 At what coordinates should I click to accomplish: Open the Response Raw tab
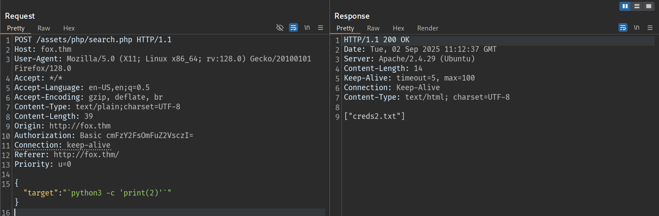coord(373,28)
